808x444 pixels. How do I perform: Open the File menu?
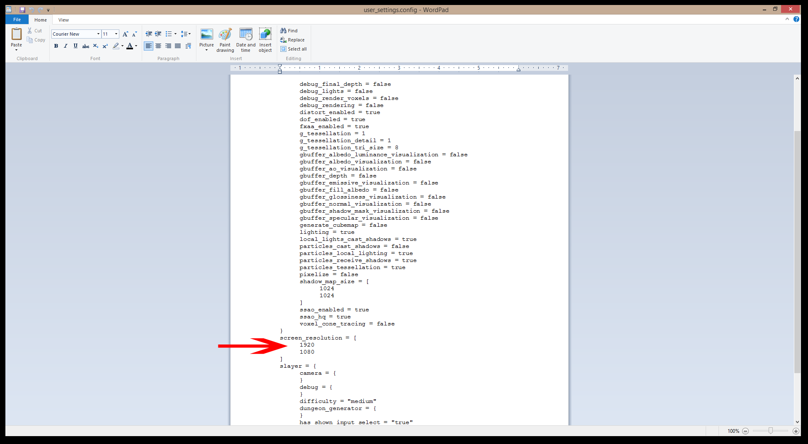click(17, 19)
